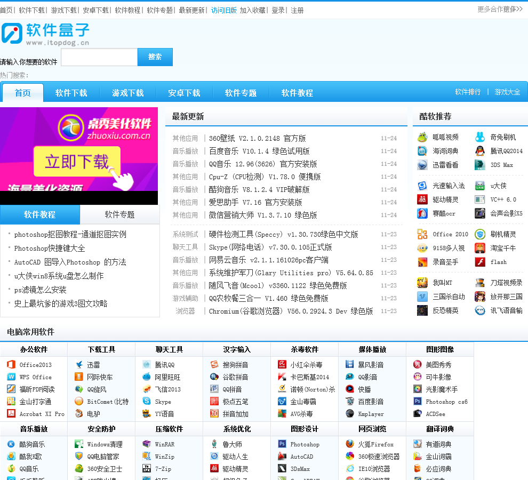
Task: Open ps滤镜怎么安装 tutorial
Action: [x=40, y=290]
